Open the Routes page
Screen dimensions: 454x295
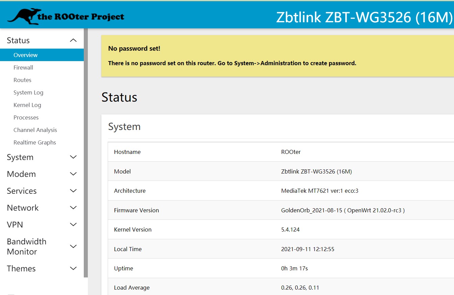pos(22,80)
